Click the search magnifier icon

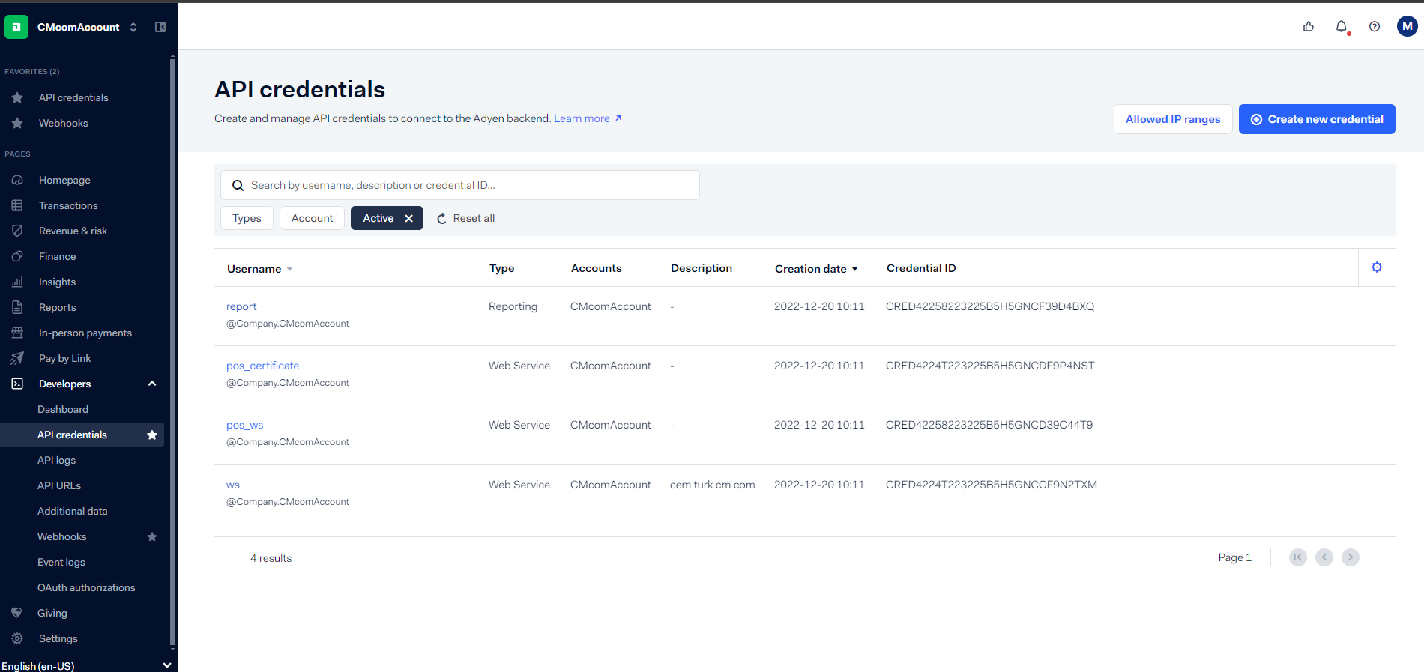[x=238, y=185]
